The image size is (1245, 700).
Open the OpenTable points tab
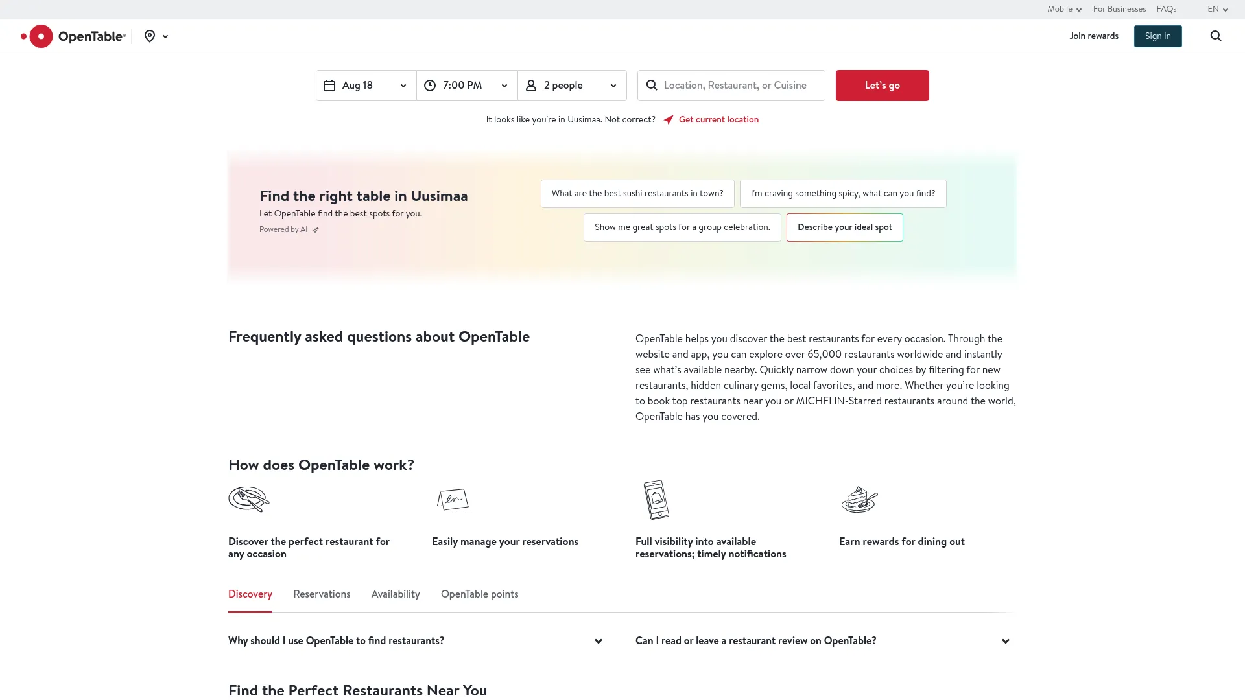point(480,594)
